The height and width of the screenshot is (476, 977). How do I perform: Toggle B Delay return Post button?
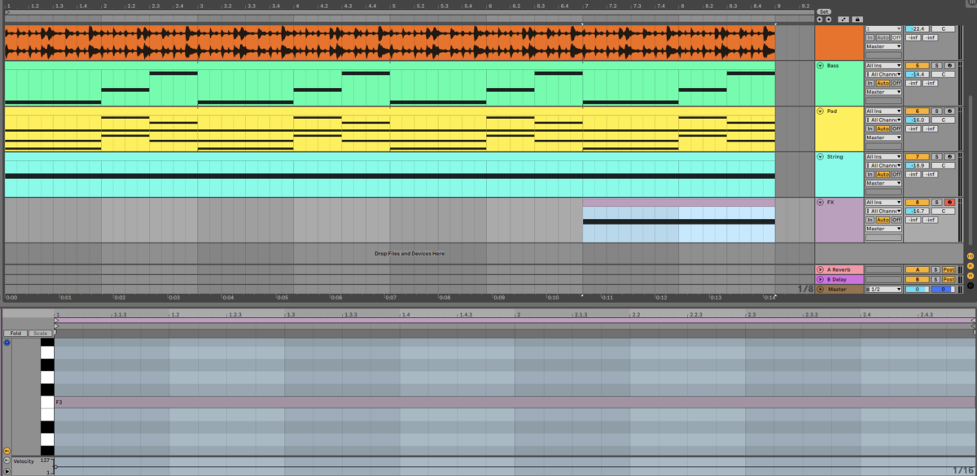coord(949,279)
